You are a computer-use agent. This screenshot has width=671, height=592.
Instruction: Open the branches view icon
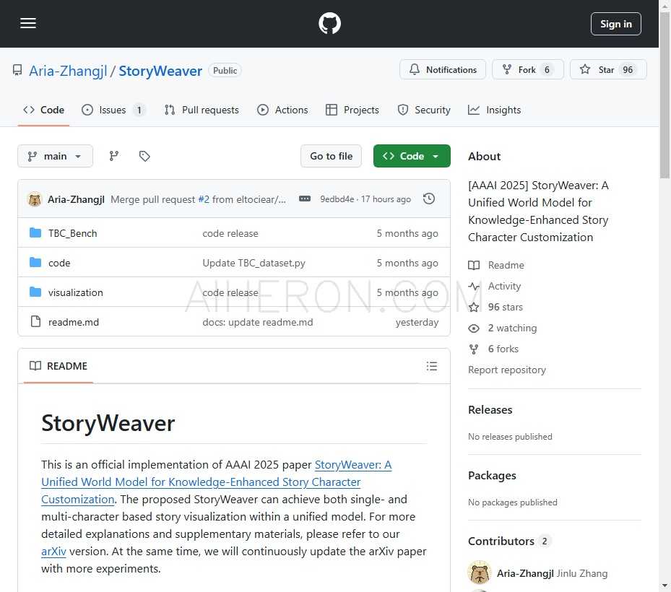pos(114,156)
